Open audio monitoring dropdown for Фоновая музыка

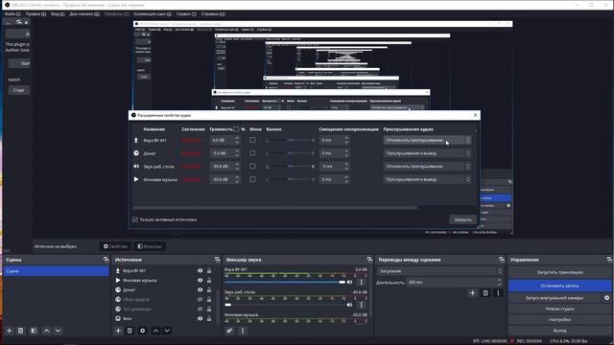point(427,179)
